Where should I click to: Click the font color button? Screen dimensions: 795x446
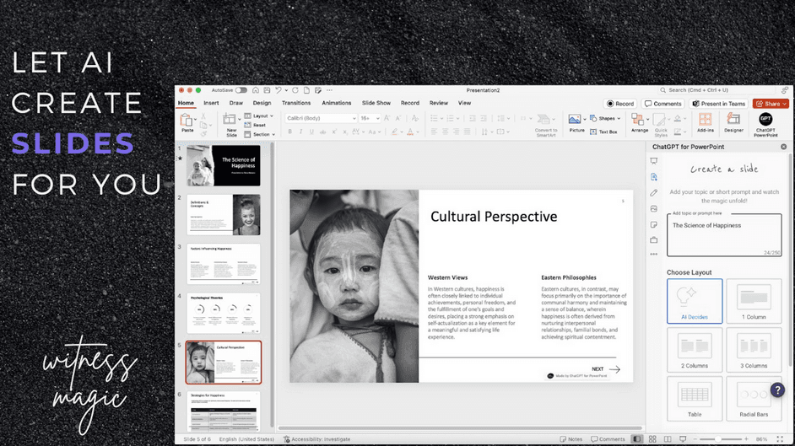tap(410, 132)
